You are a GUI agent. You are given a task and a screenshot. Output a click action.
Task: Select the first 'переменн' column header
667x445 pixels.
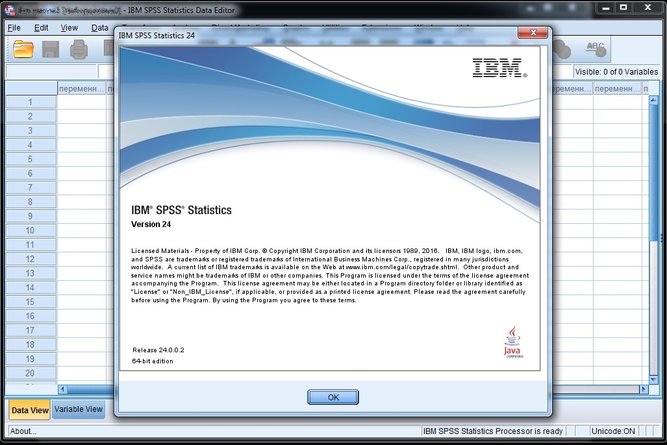pos(82,89)
